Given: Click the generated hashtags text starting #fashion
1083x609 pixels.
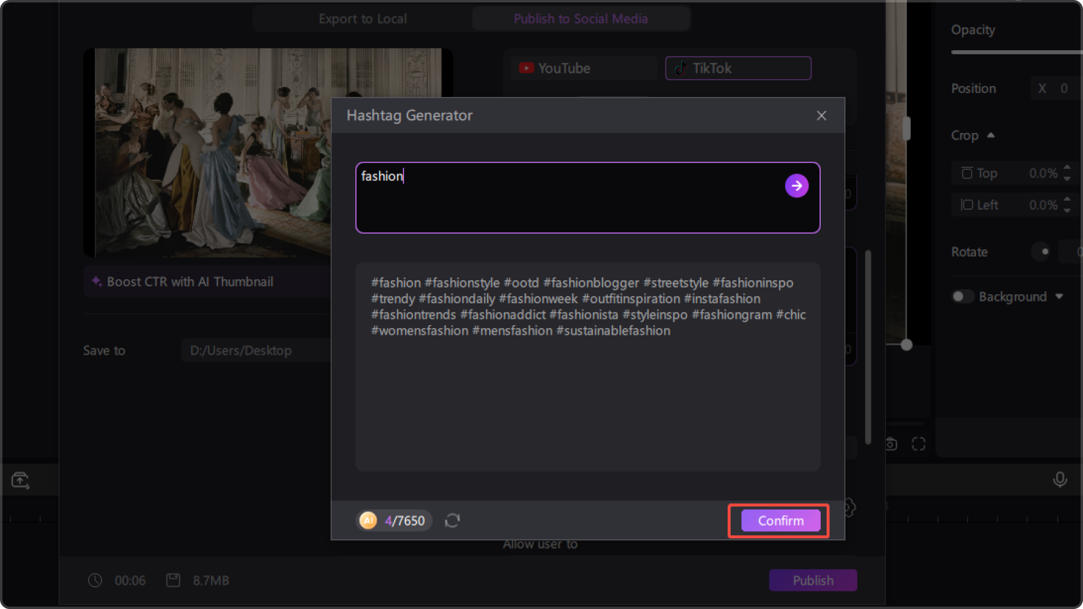Looking at the screenshot, I should click(588, 307).
